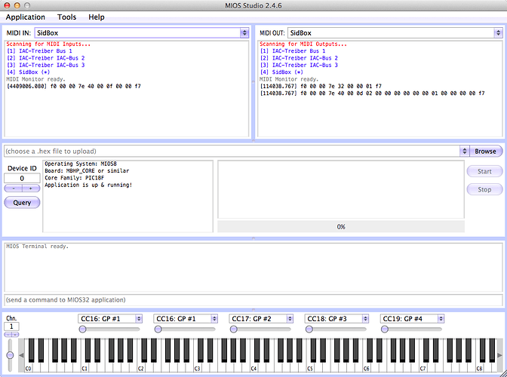Click the red close window button
Screen dimensions: 507x377
[x=7, y=5]
